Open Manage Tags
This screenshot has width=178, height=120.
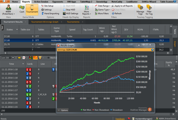tap(140, 10)
